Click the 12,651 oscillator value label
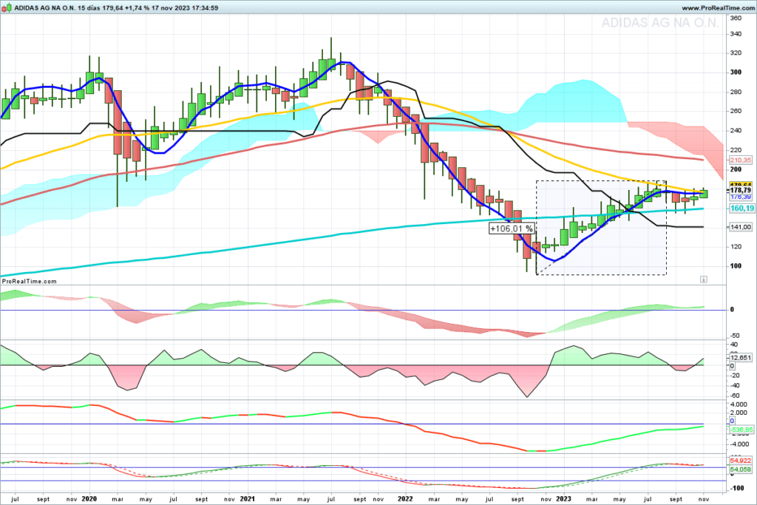757x505 pixels. point(740,358)
